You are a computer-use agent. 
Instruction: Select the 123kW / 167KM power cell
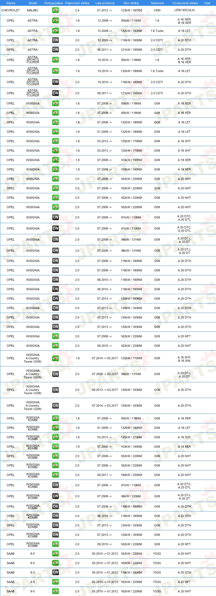131,10
